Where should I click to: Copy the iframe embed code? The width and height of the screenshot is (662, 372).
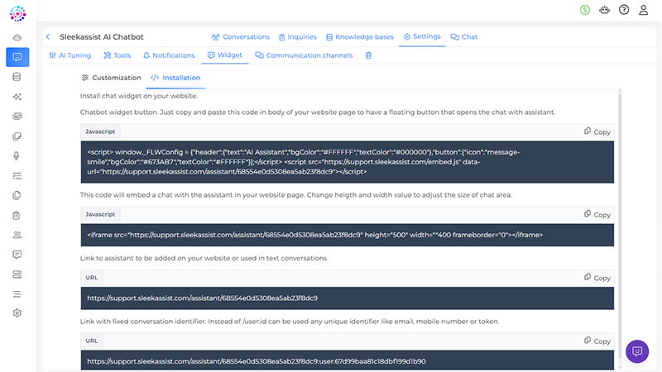[x=597, y=214]
